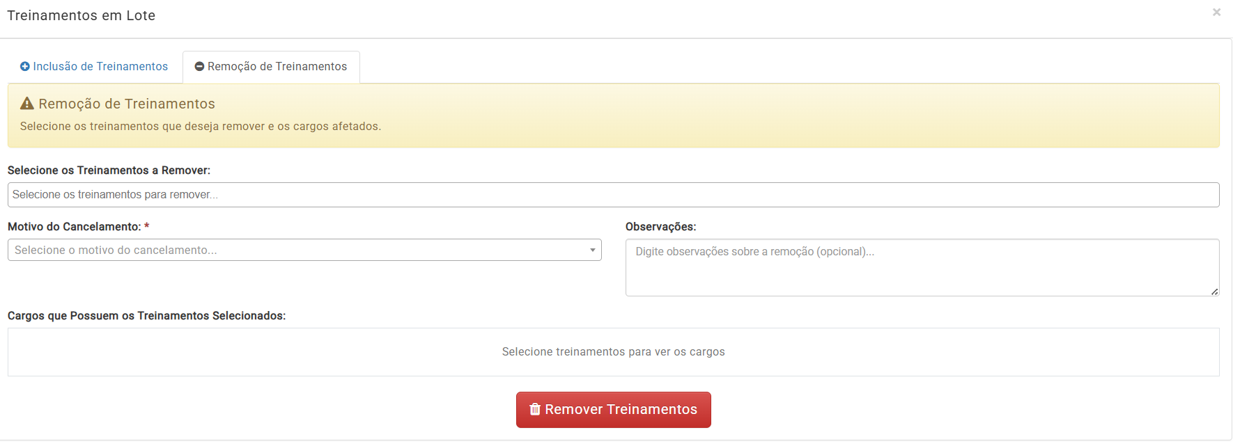Select the Remoção de Treinamentos tab
The image size is (1233, 446).
271,67
